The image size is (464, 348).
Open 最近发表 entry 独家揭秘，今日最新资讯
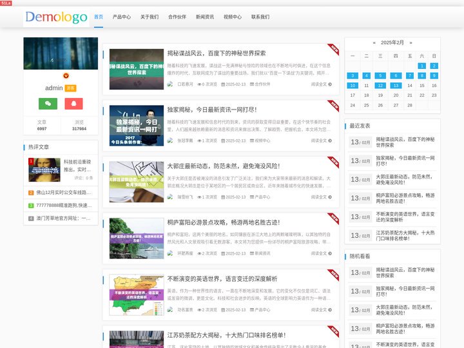[x=405, y=160]
